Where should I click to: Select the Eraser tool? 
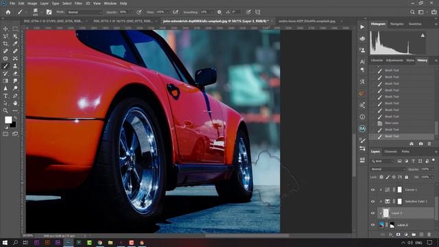(15, 73)
